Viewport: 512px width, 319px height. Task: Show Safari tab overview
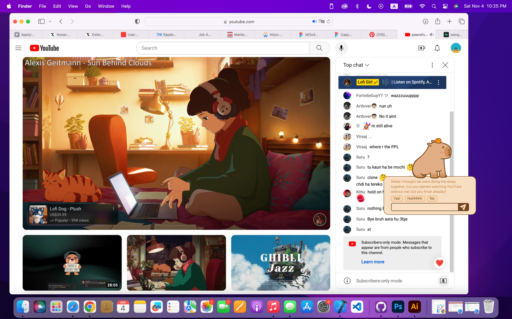462,21
